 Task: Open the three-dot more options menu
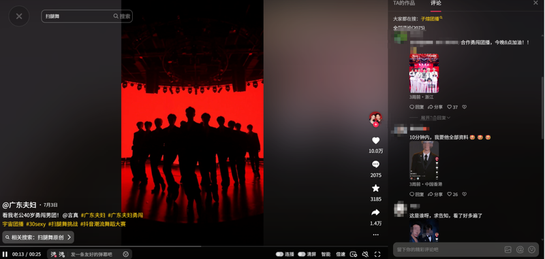click(x=376, y=235)
